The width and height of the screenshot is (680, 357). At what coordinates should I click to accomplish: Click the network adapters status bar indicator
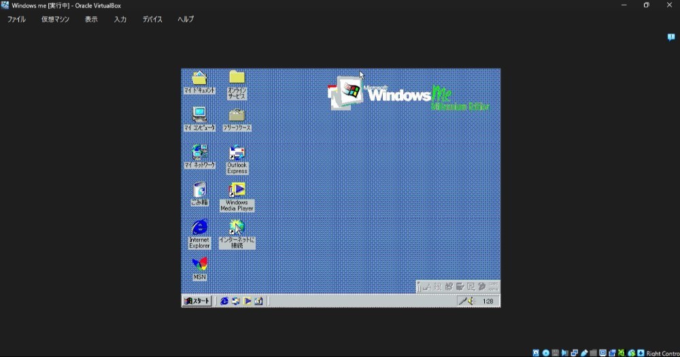pyautogui.click(x=574, y=353)
